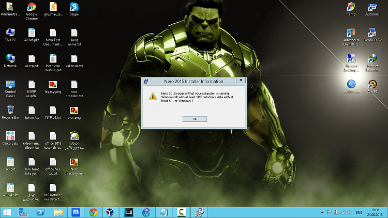Launch PowerShell from the taskbar

[x=40, y=212]
